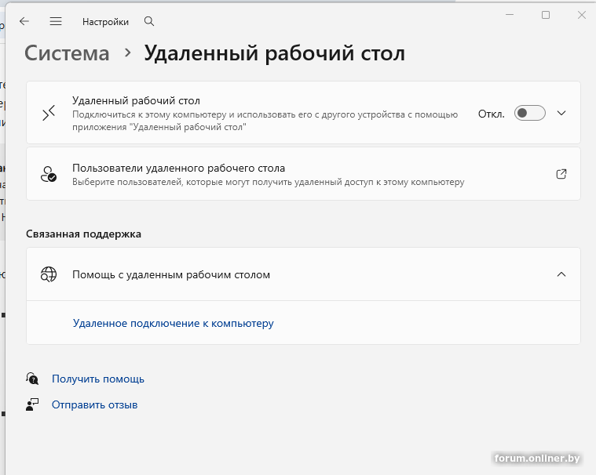Go to Система breadcrumb
The width and height of the screenshot is (596, 475).
pyautogui.click(x=67, y=53)
